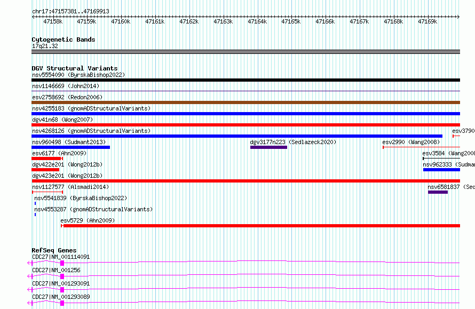The width and height of the screenshot is (475, 309).
Task: Select nsv4268126 gnomADStructuralVariants label
Action: [91, 131]
